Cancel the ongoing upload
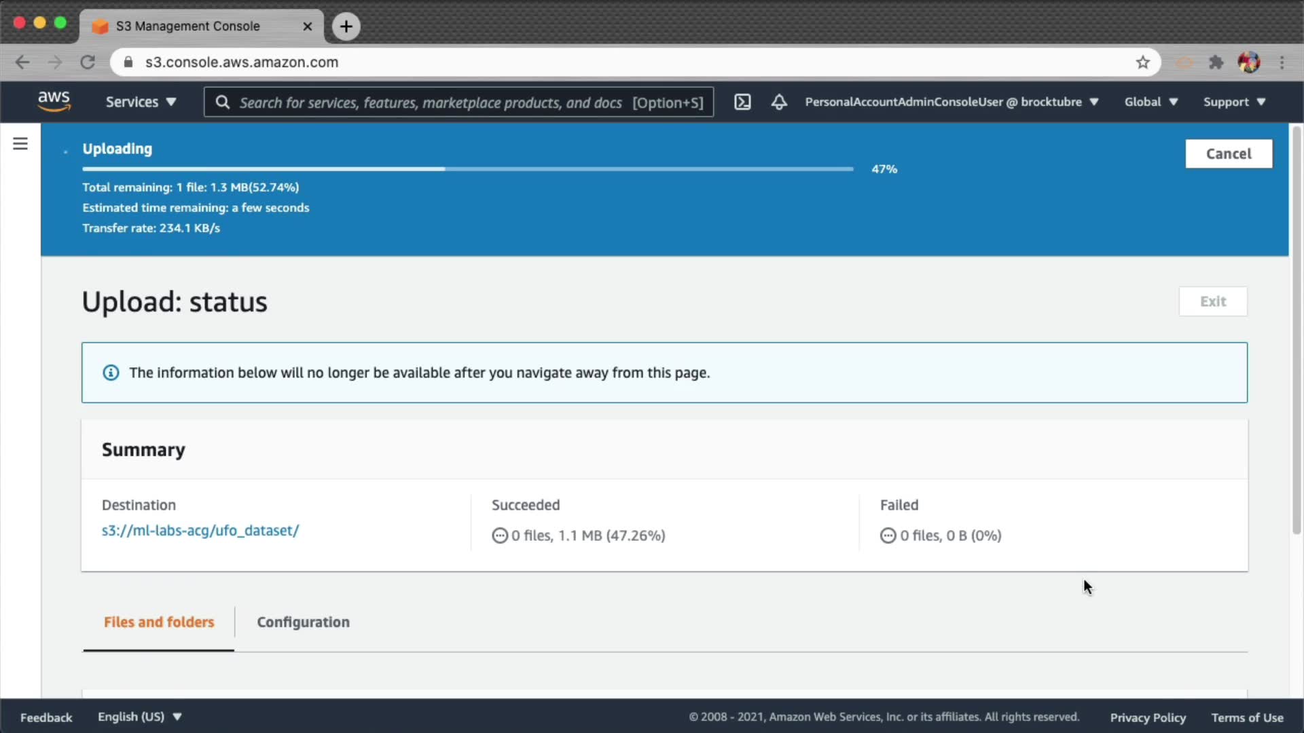 point(1228,154)
